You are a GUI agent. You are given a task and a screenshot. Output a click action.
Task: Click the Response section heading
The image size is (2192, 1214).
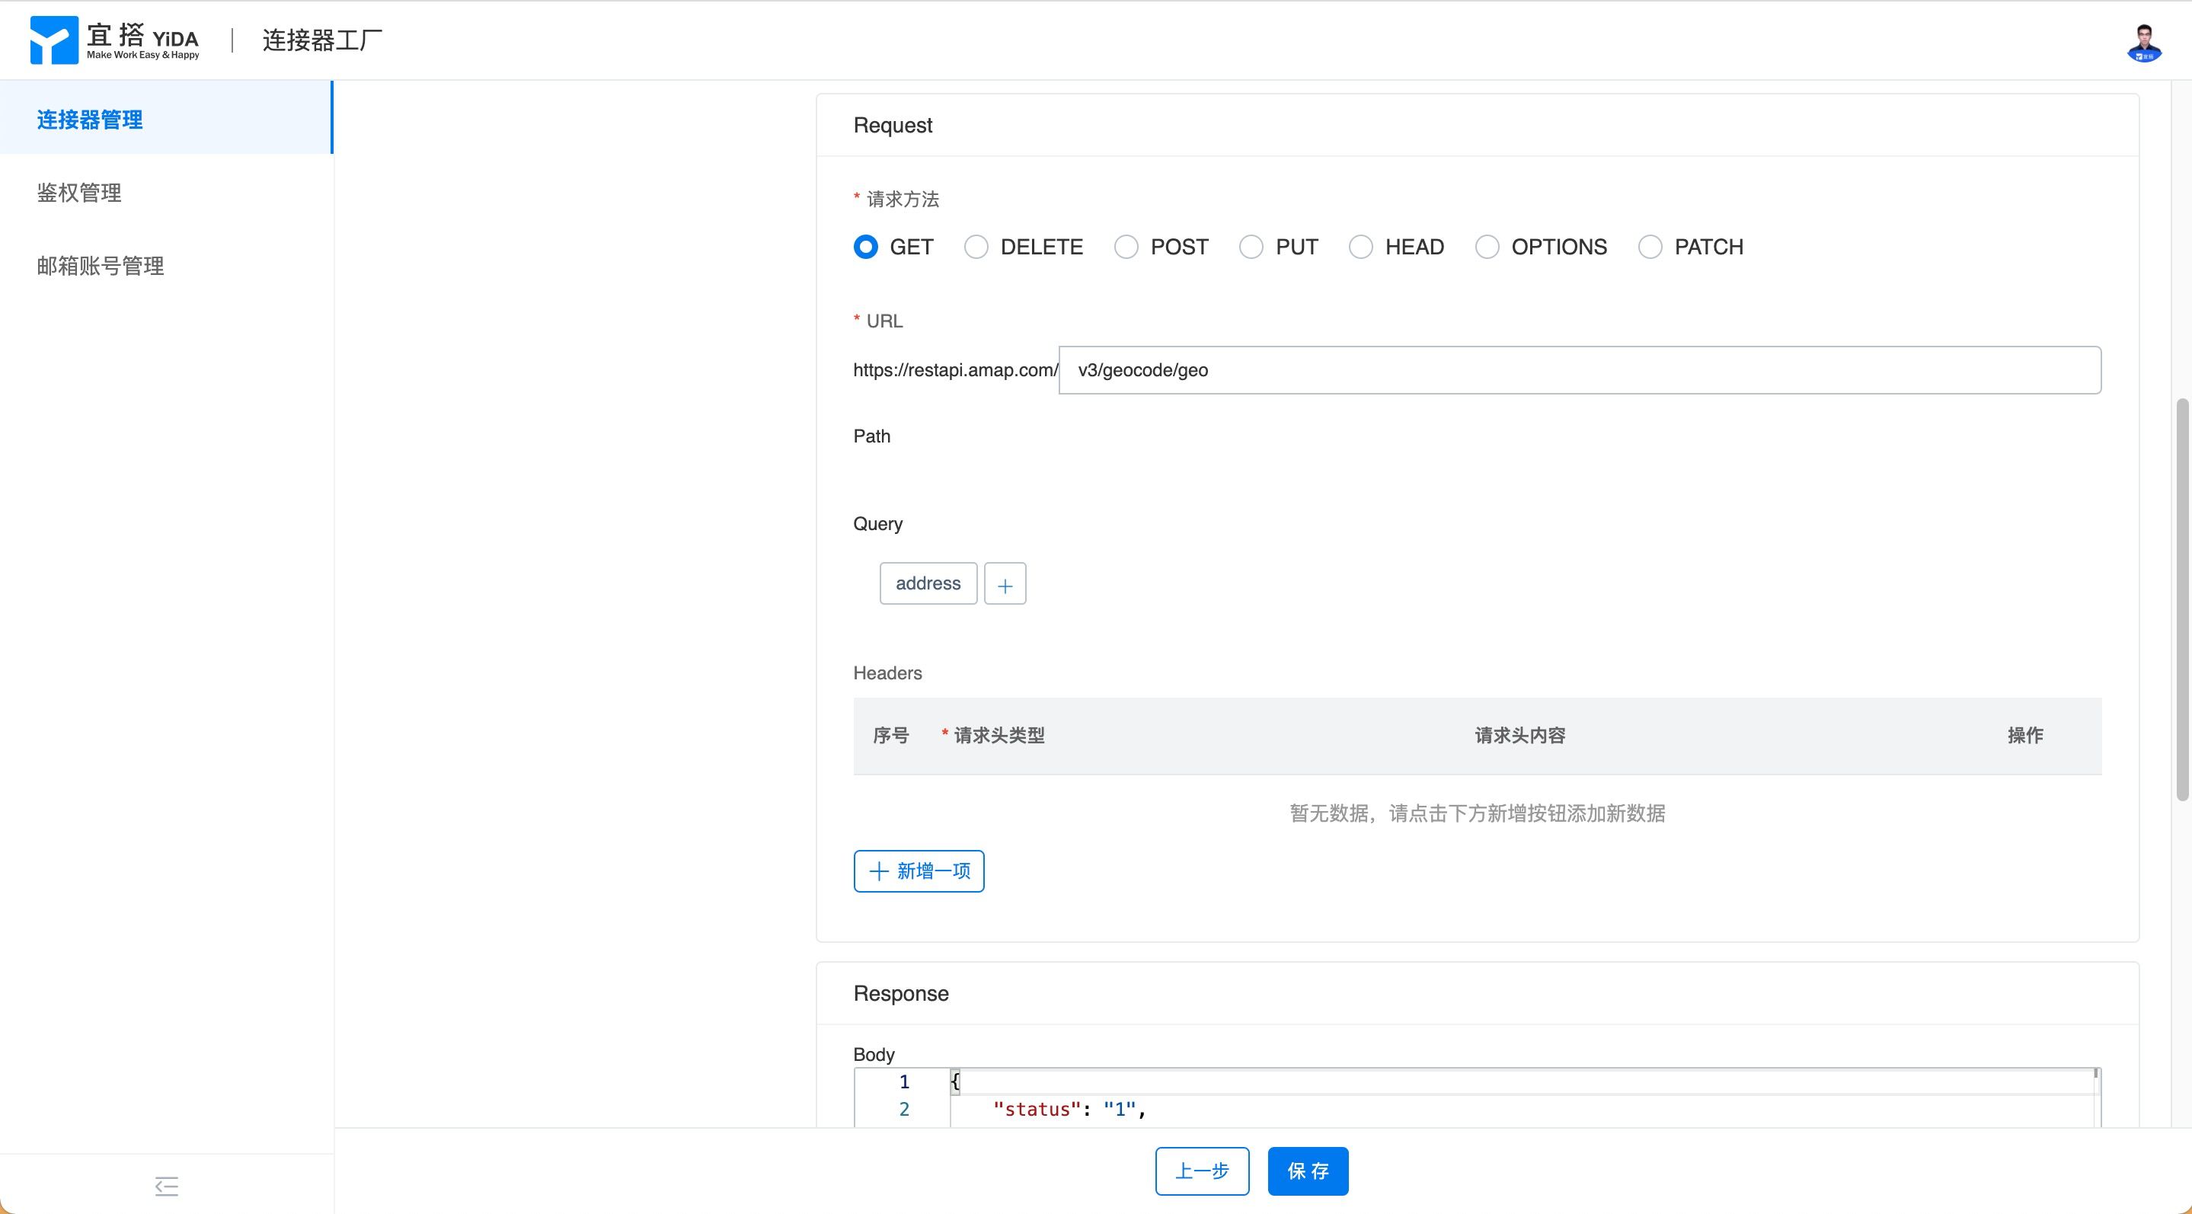pos(900,994)
